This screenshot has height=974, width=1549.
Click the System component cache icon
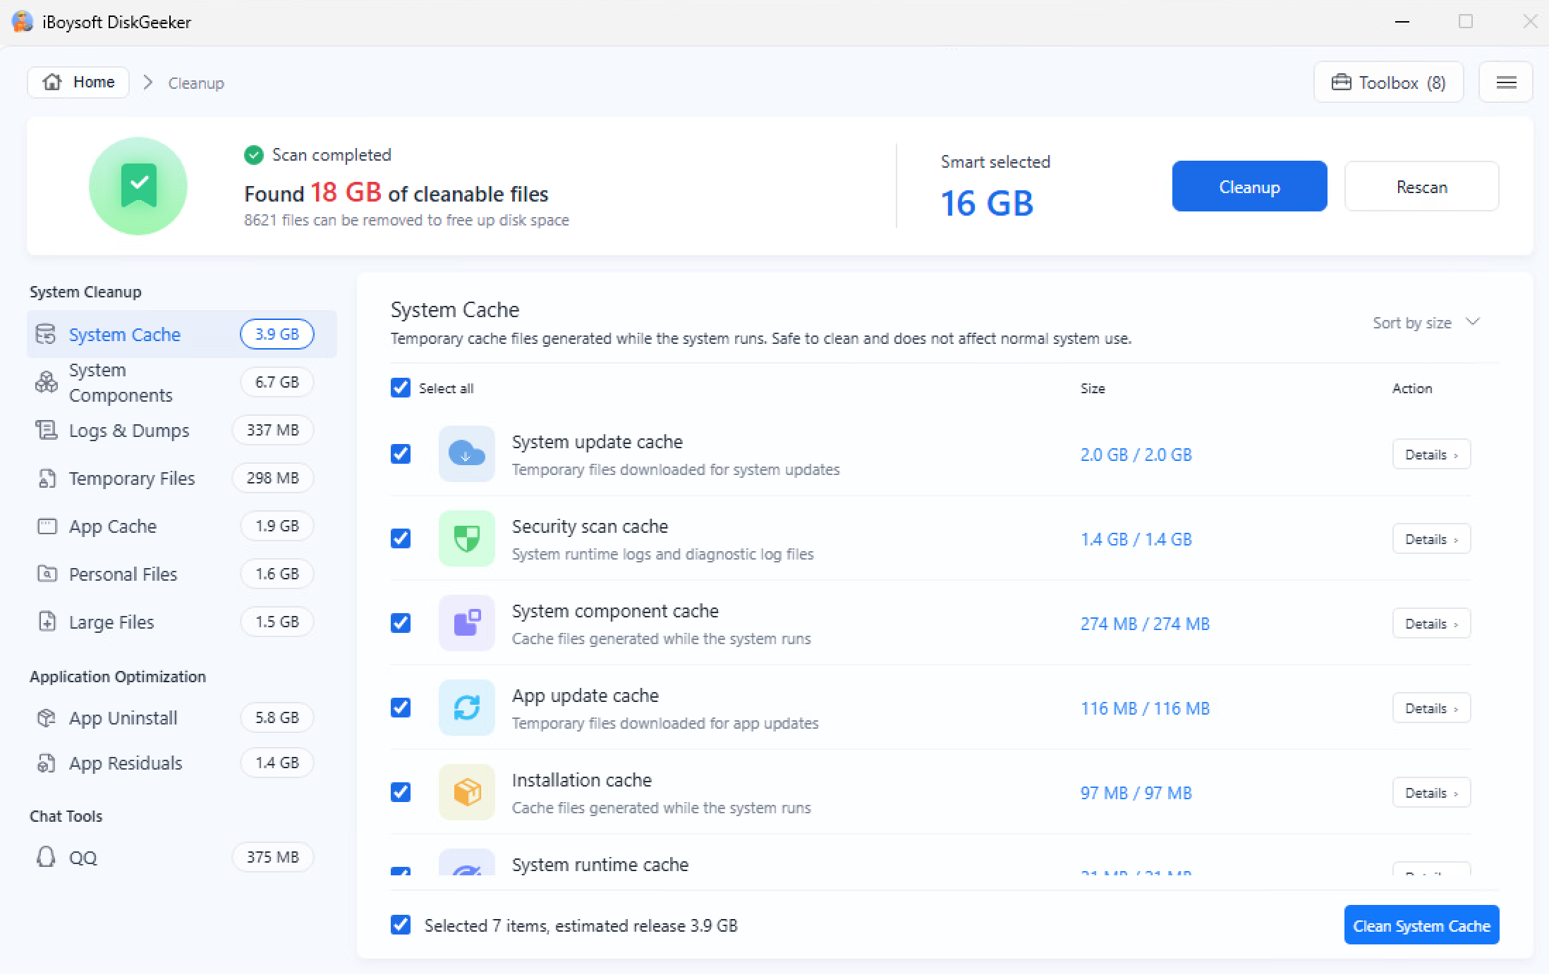coord(467,623)
